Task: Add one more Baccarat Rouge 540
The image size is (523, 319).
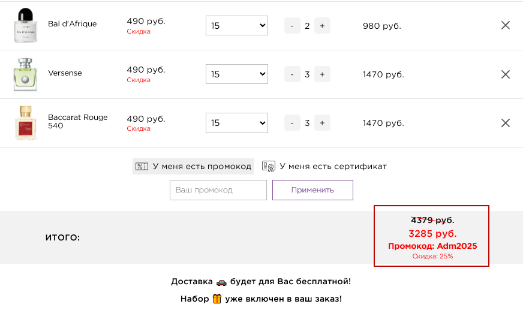Action: pyautogui.click(x=322, y=123)
